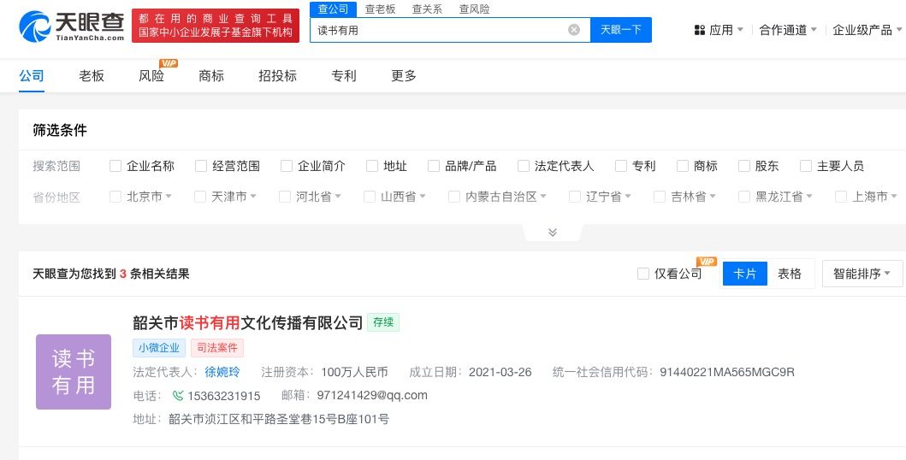Switch results to 表格 view
This screenshot has width=906, height=460.
pos(790,274)
